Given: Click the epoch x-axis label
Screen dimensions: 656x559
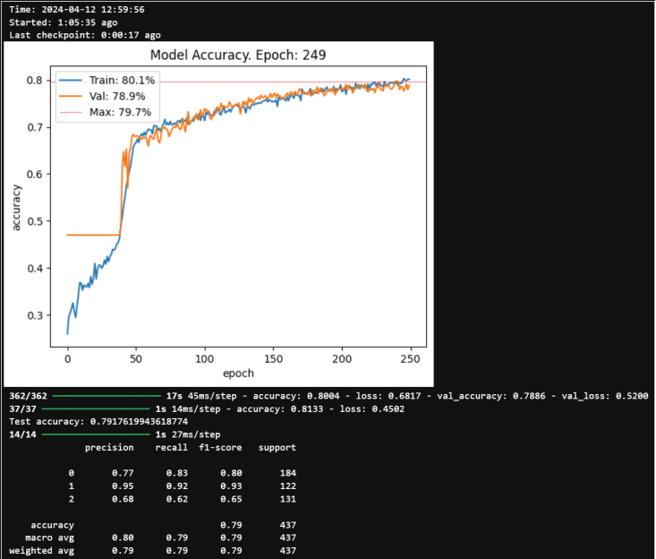Looking at the screenshot, I should [x=237, y=373].
